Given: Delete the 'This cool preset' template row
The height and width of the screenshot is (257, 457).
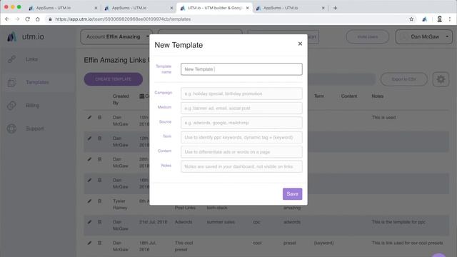Looking at the screenshot, I should 100,243.
